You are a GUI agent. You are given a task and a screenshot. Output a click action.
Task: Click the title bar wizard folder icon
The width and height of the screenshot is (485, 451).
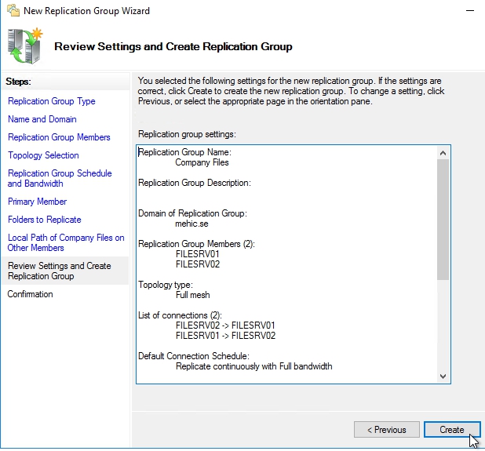(13, 11)
